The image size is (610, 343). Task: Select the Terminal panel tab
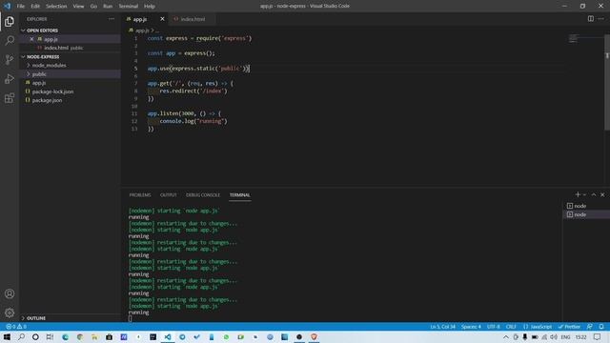coord(239,194)
